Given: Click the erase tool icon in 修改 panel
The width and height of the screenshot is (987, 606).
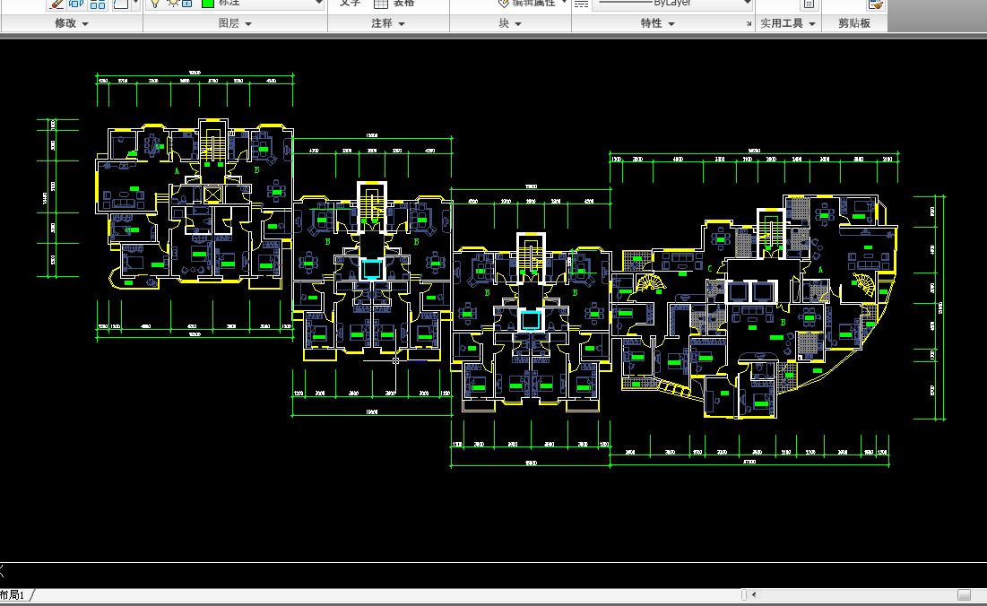Looking at the screenshot, I should point(56,4).
